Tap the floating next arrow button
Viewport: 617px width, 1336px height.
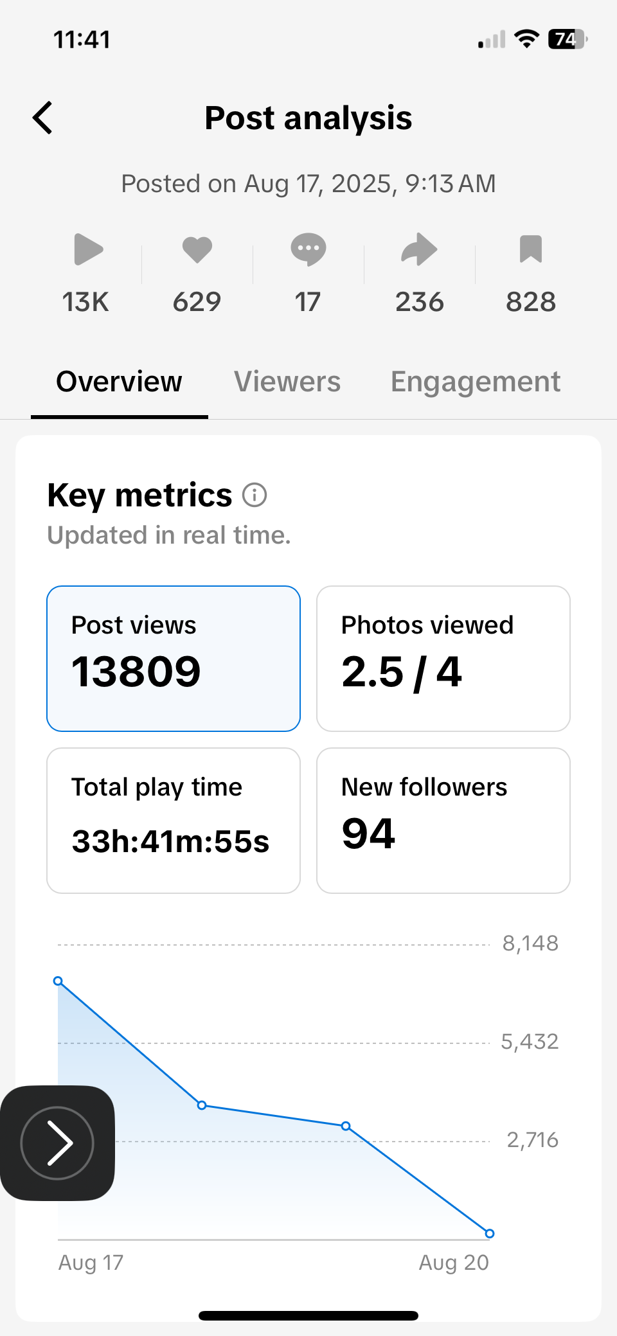coord(57,1143)
